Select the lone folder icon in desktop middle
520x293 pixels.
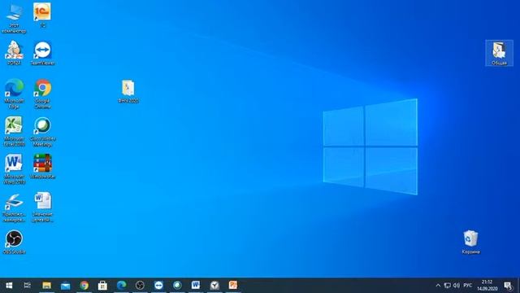coord(128,91)
